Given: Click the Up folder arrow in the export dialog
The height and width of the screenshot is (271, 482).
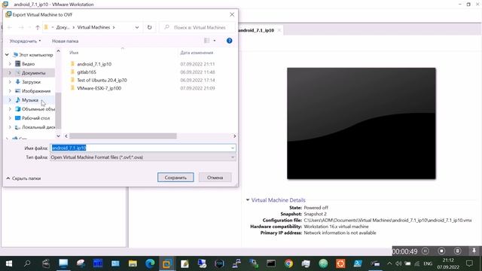Looking at the screenshot, I should [x=38, y=27].
